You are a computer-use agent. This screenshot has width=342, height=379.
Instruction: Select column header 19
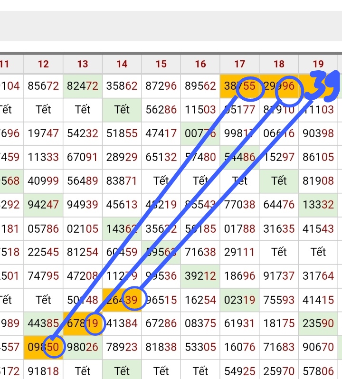pyautogui.click(x=318, y=64)
